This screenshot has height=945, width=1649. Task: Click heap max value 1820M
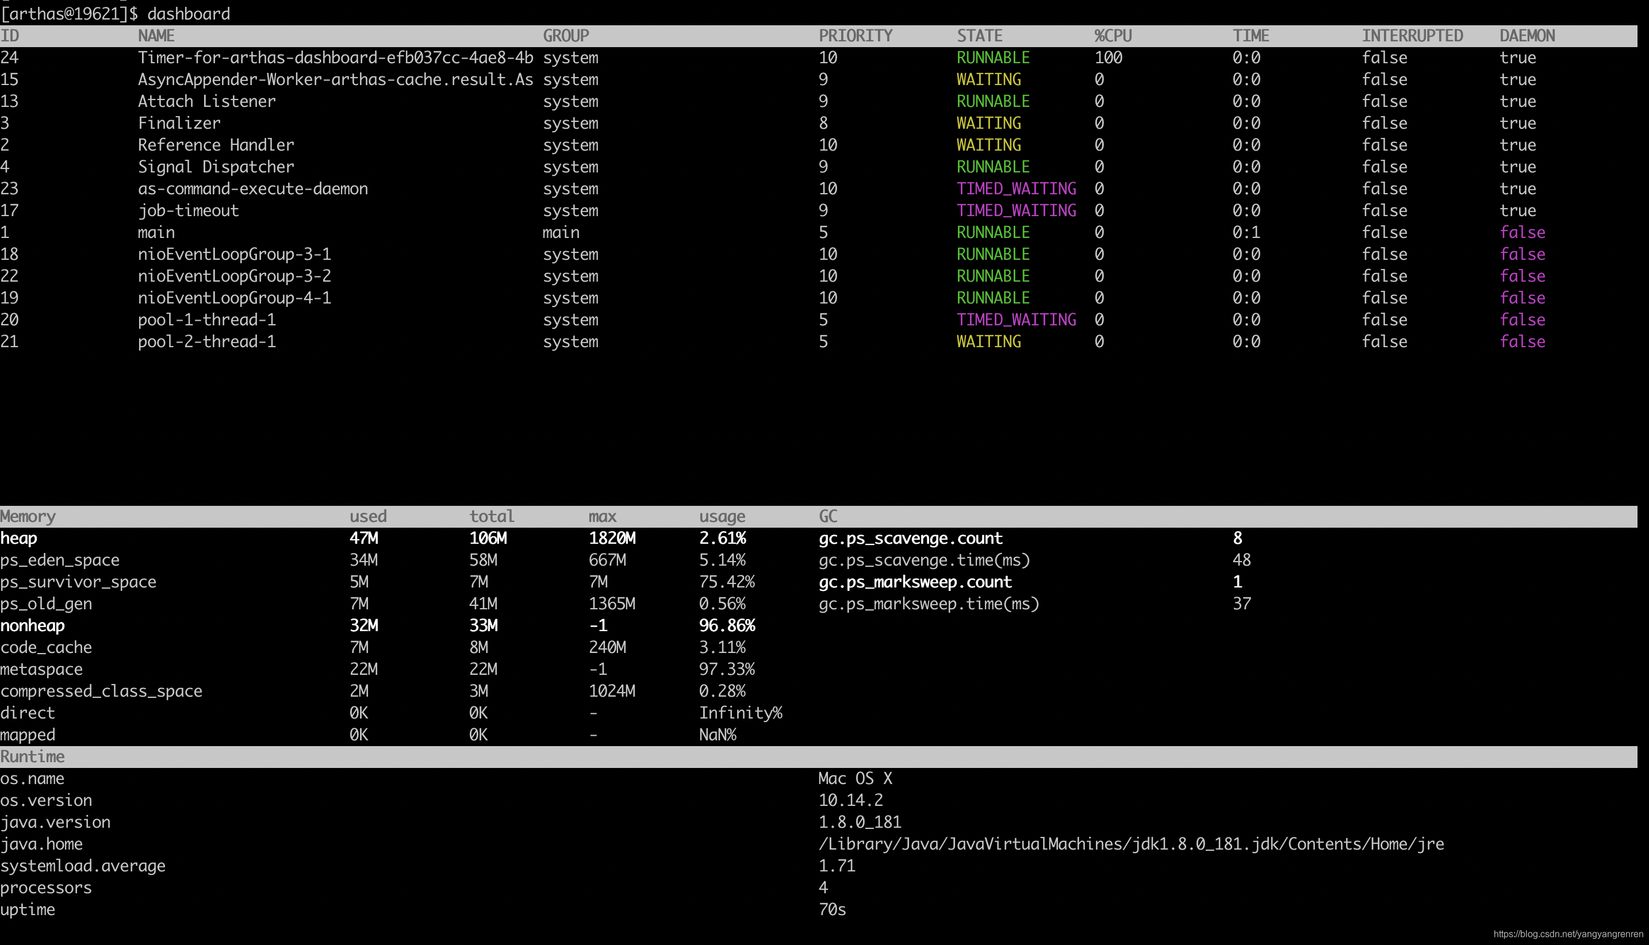pyautogui.click(x=612, y=538)
